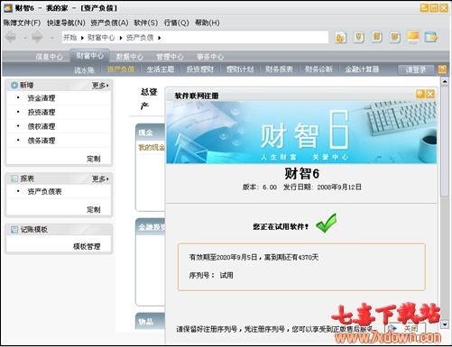Click the 我的现金 entry
Screen dimensions: 452x347
[x=152, y=147]
